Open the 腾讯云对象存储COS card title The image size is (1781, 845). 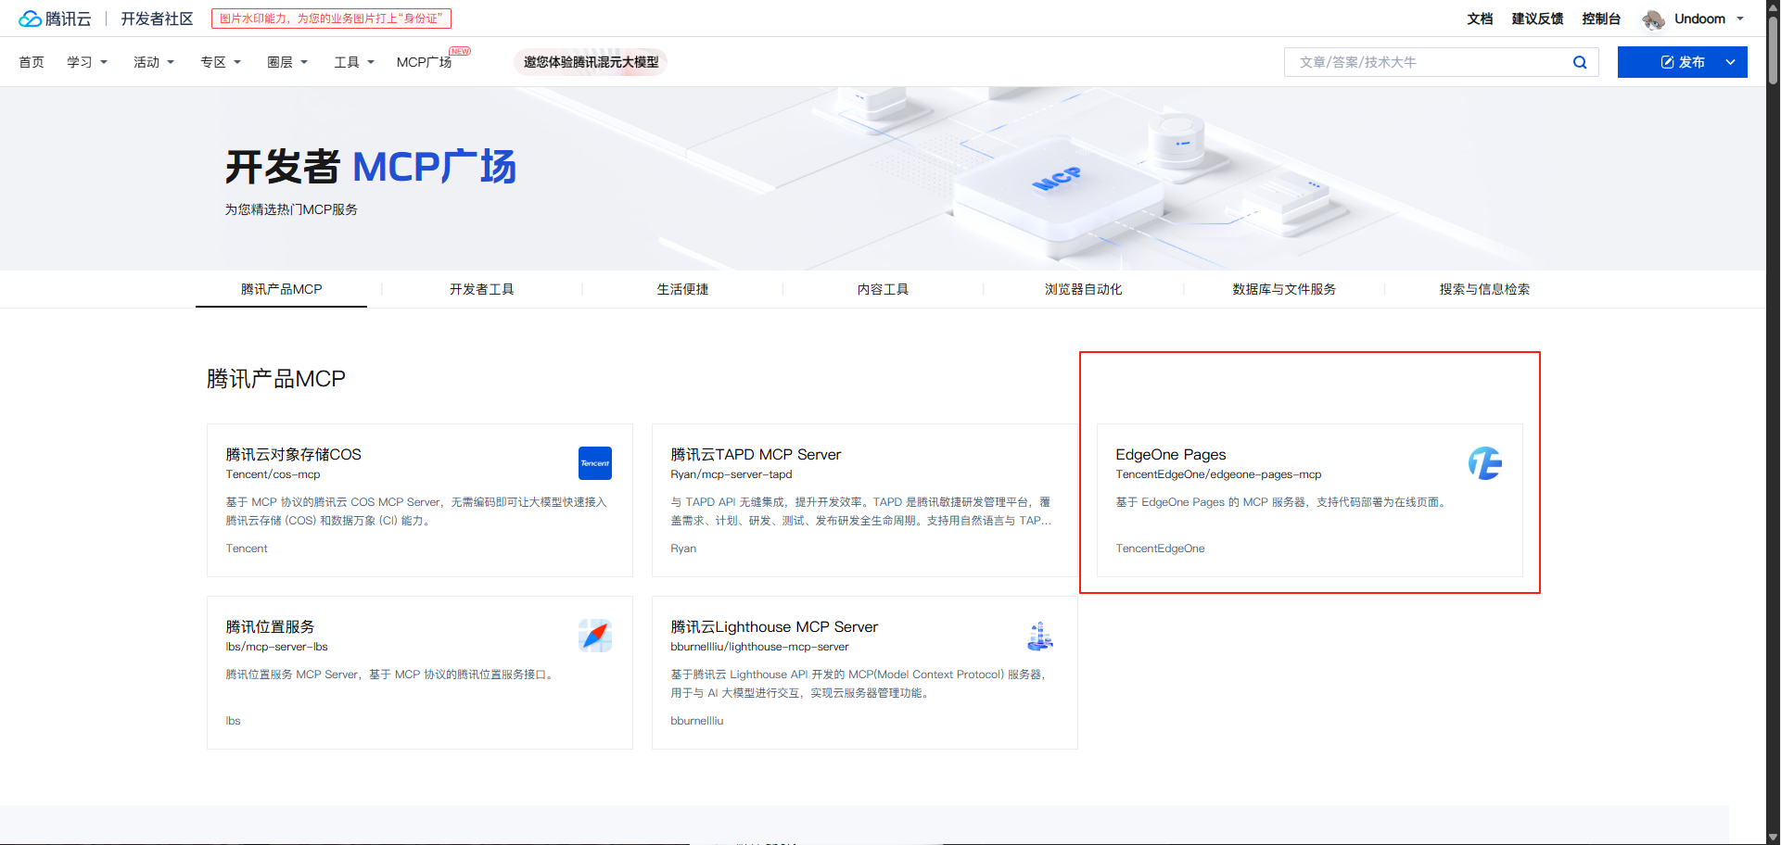(x=293, y=454)
